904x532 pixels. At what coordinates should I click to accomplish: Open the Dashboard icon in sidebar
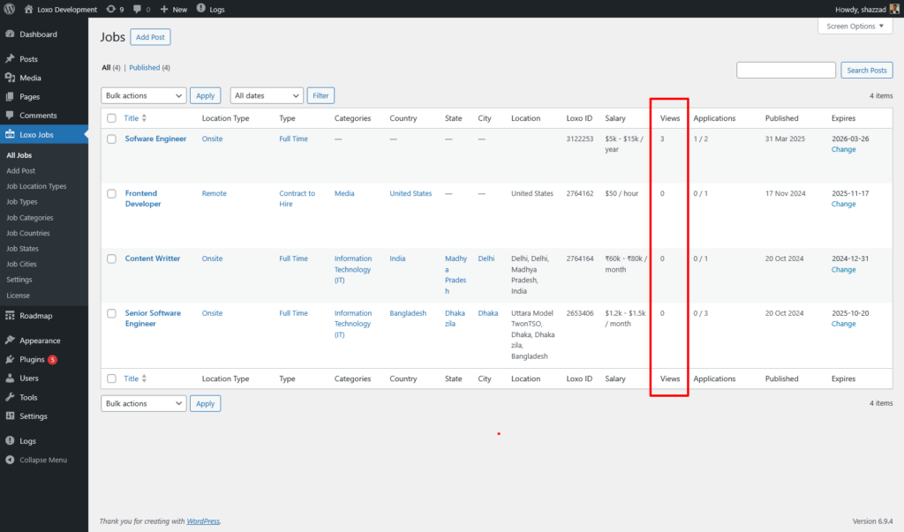pyautogui.click(x=10, y=34)
